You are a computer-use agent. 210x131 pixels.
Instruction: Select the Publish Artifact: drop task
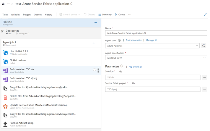22,123
